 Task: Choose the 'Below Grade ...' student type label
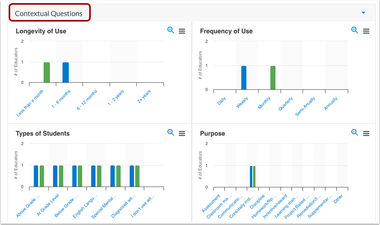point(66,206)
